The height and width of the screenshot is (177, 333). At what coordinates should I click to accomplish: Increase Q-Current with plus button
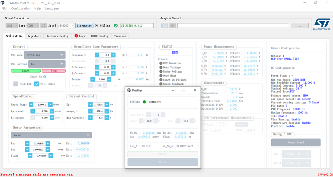pyautogui.click(x=113, y=73)
